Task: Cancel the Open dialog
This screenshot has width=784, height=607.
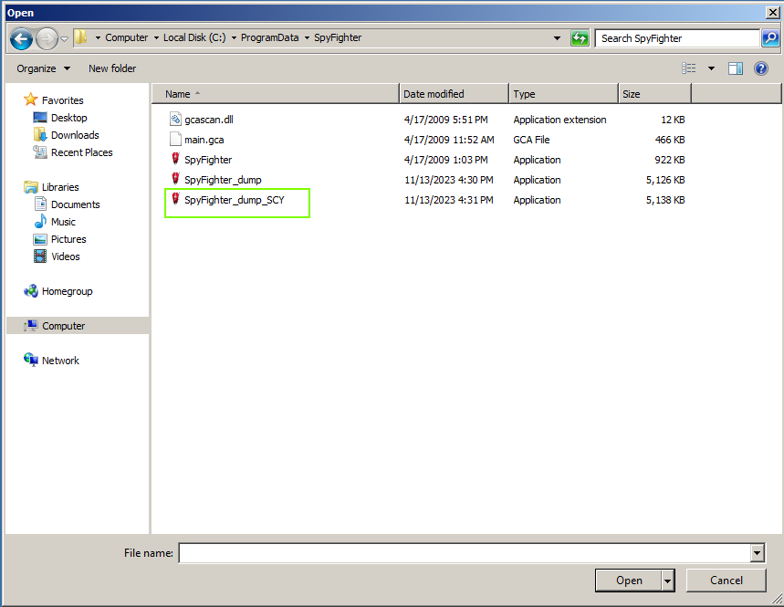Action: (x=726, y=580)
